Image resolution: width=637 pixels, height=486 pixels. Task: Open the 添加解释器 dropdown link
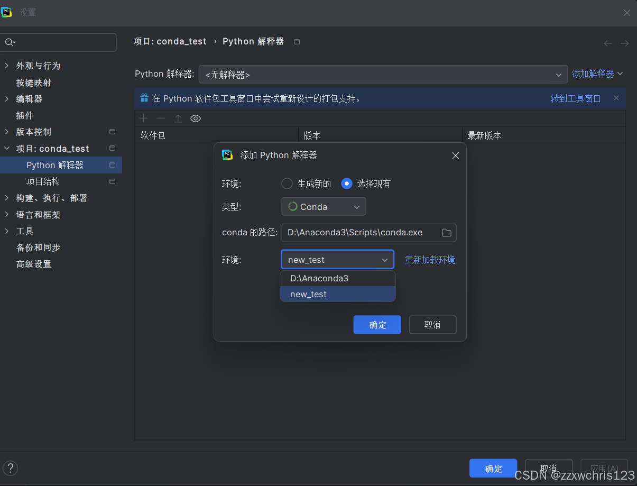point(597,74)
